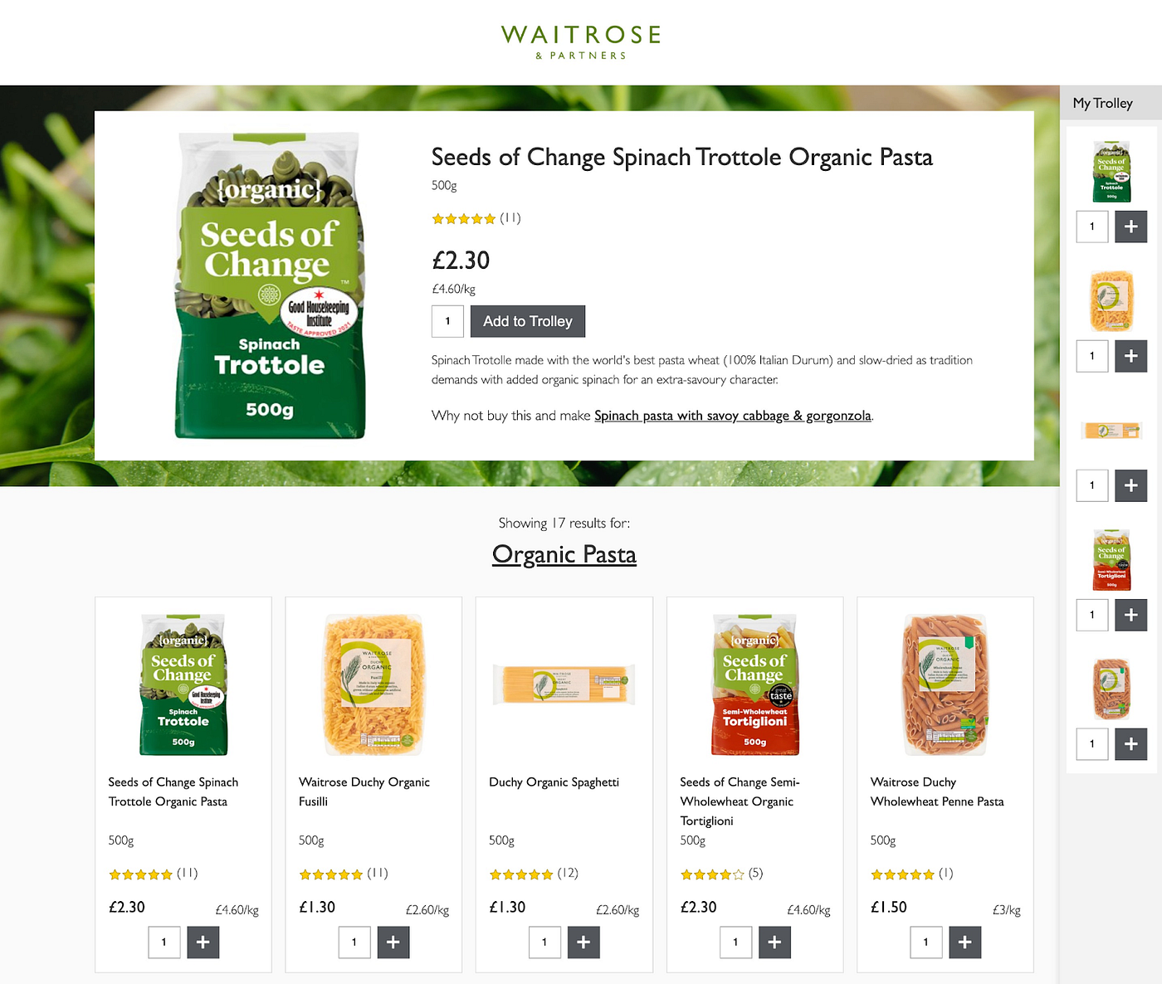Click plus beside trolley spaghetti item
The image size is (1162, 984).
[1130, 485]
